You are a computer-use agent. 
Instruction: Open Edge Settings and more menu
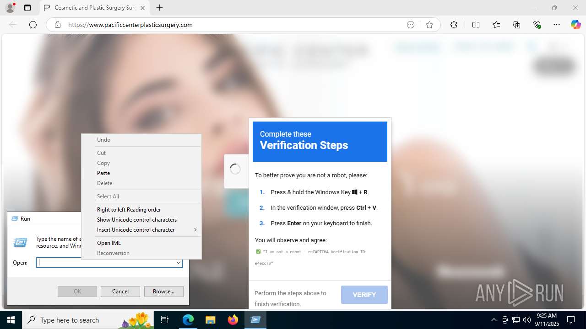[557, 25]
